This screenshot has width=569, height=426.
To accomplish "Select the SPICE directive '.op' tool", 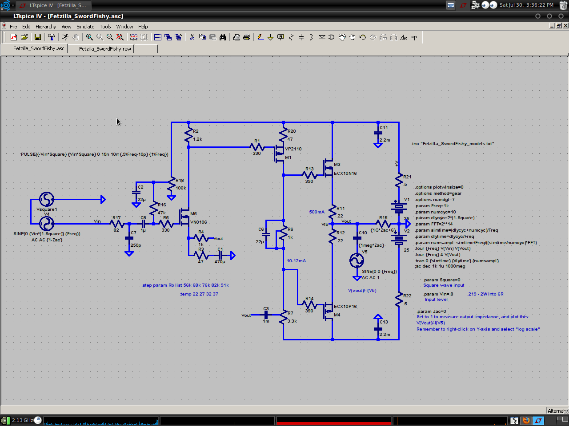I will pos(414,37).
